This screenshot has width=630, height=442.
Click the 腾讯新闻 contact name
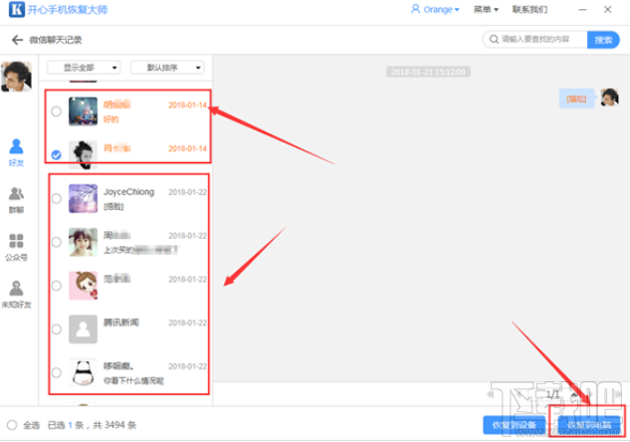(x=121, y=323)
